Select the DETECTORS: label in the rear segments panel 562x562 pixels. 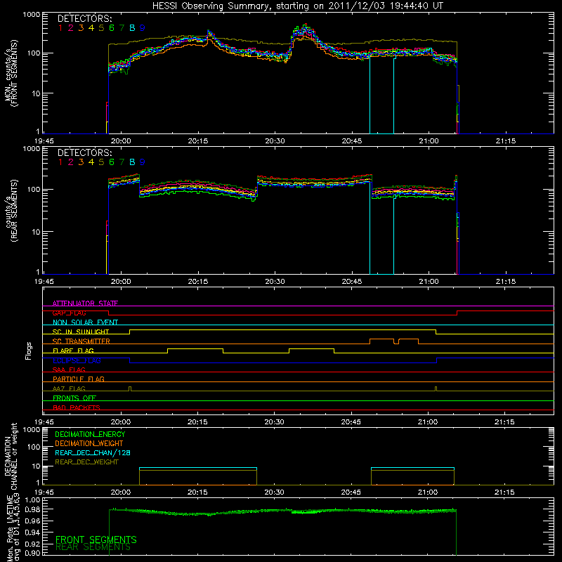click(84, 152)
